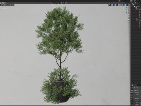This screenshot has width=141, height=106.
Task: Open the Render properties tab
Action: (x=132, y=91)
